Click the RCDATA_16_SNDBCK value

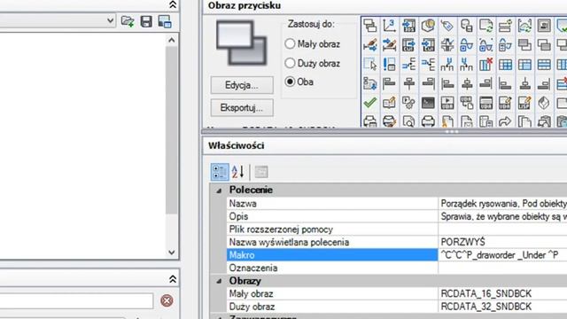click(486, 293)
